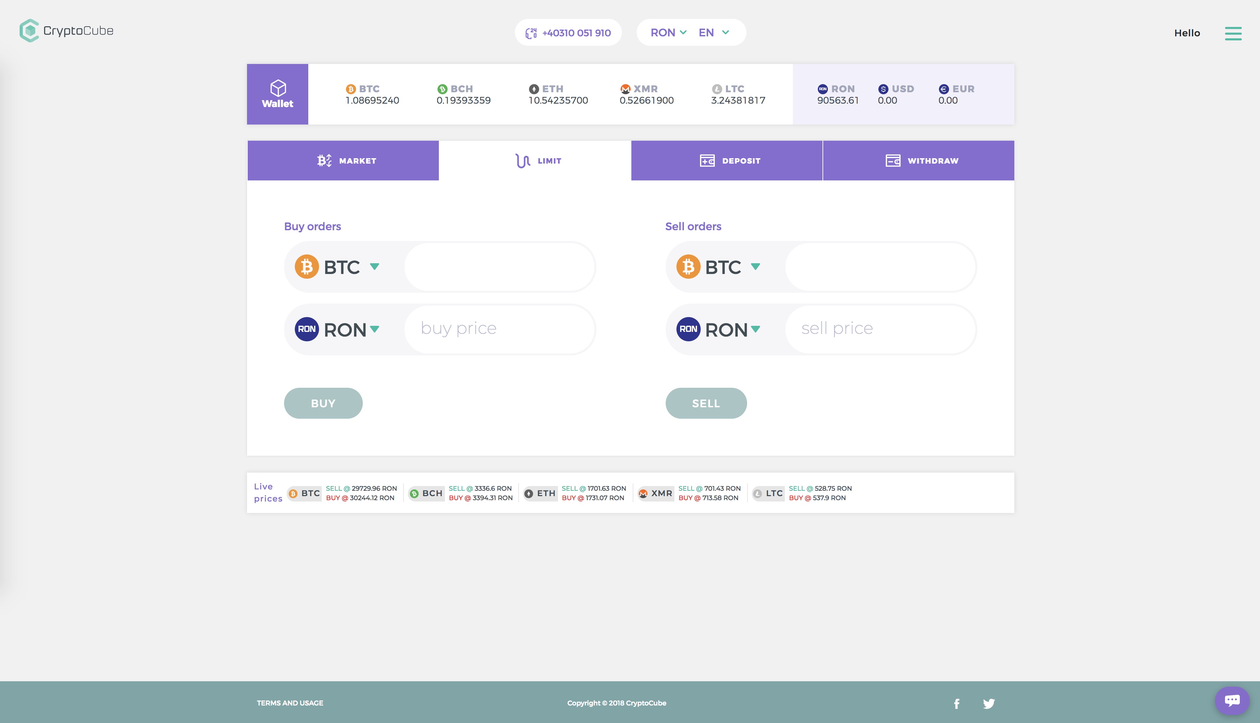
Task: Click the +40310 051 910 phone number
Action: point(576,33)
